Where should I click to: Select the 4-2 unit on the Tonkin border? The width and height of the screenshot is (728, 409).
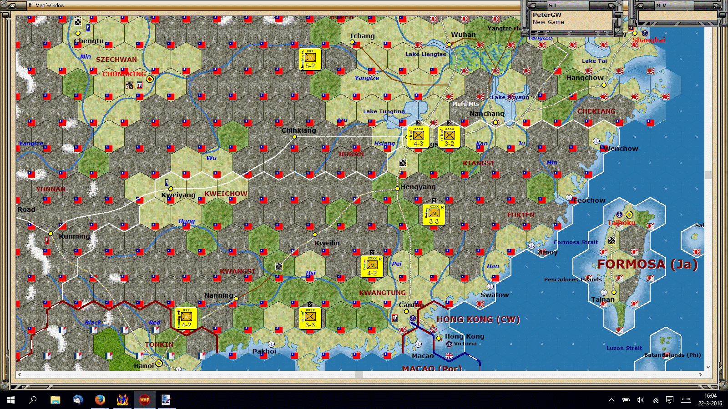[186, 318]
